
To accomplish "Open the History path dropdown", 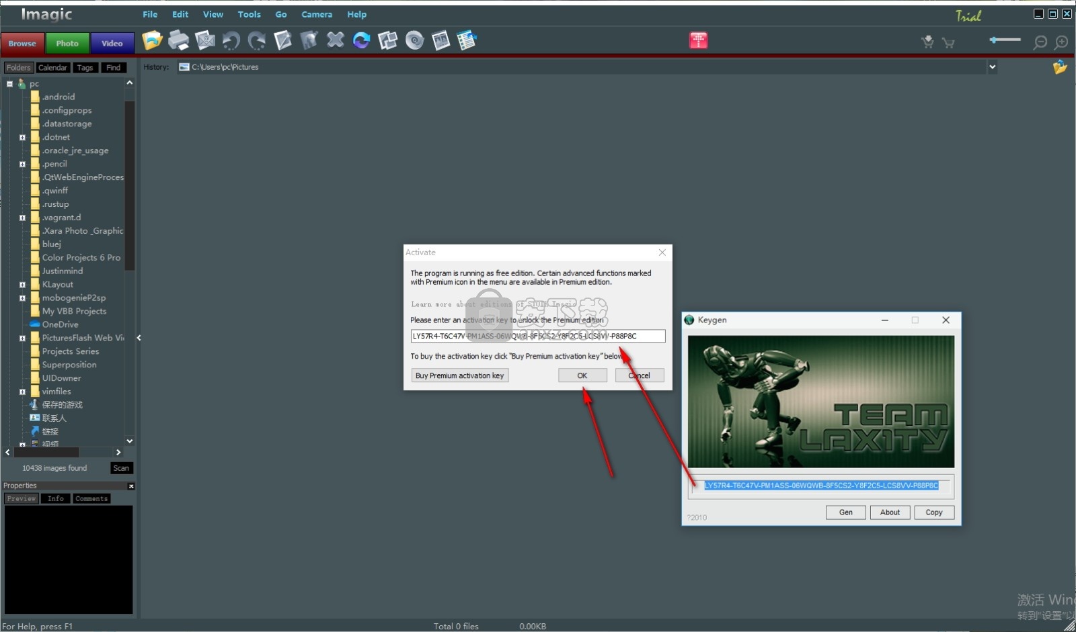I will coord(992,67).
